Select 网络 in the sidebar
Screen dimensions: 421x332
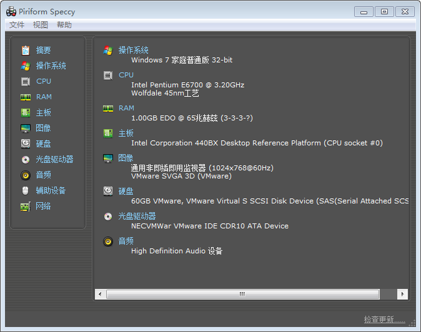43,206
